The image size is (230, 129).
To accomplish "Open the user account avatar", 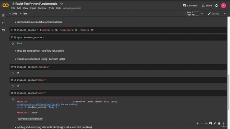I will [224, 6].
